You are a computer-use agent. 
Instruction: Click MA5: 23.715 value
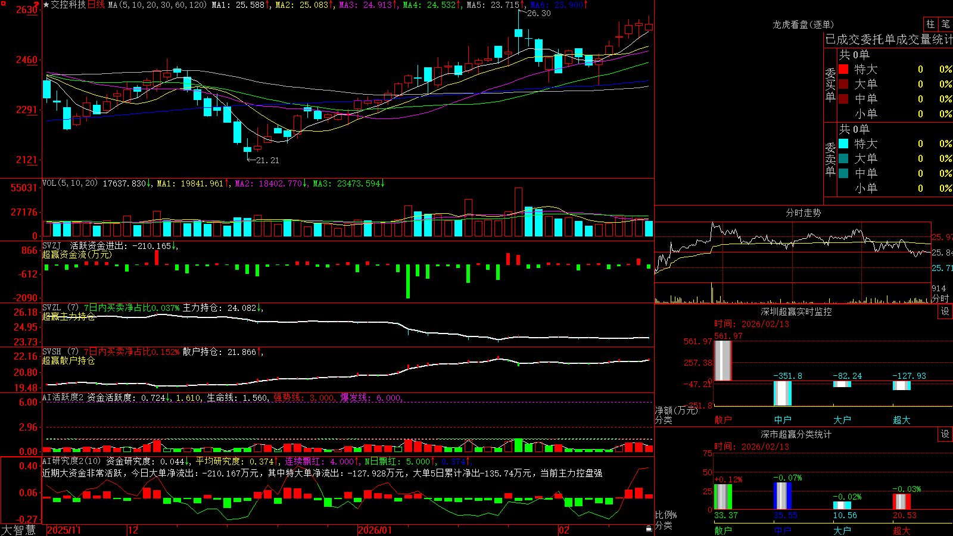tap(495, 5)
